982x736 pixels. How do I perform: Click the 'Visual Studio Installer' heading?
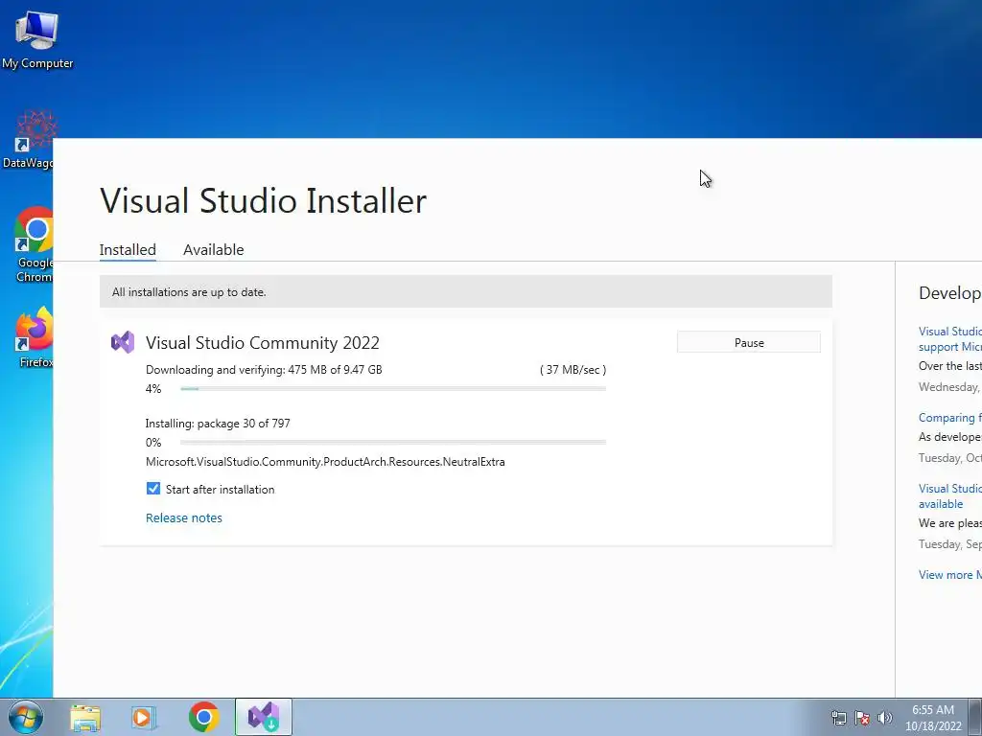tap(263, 201)
